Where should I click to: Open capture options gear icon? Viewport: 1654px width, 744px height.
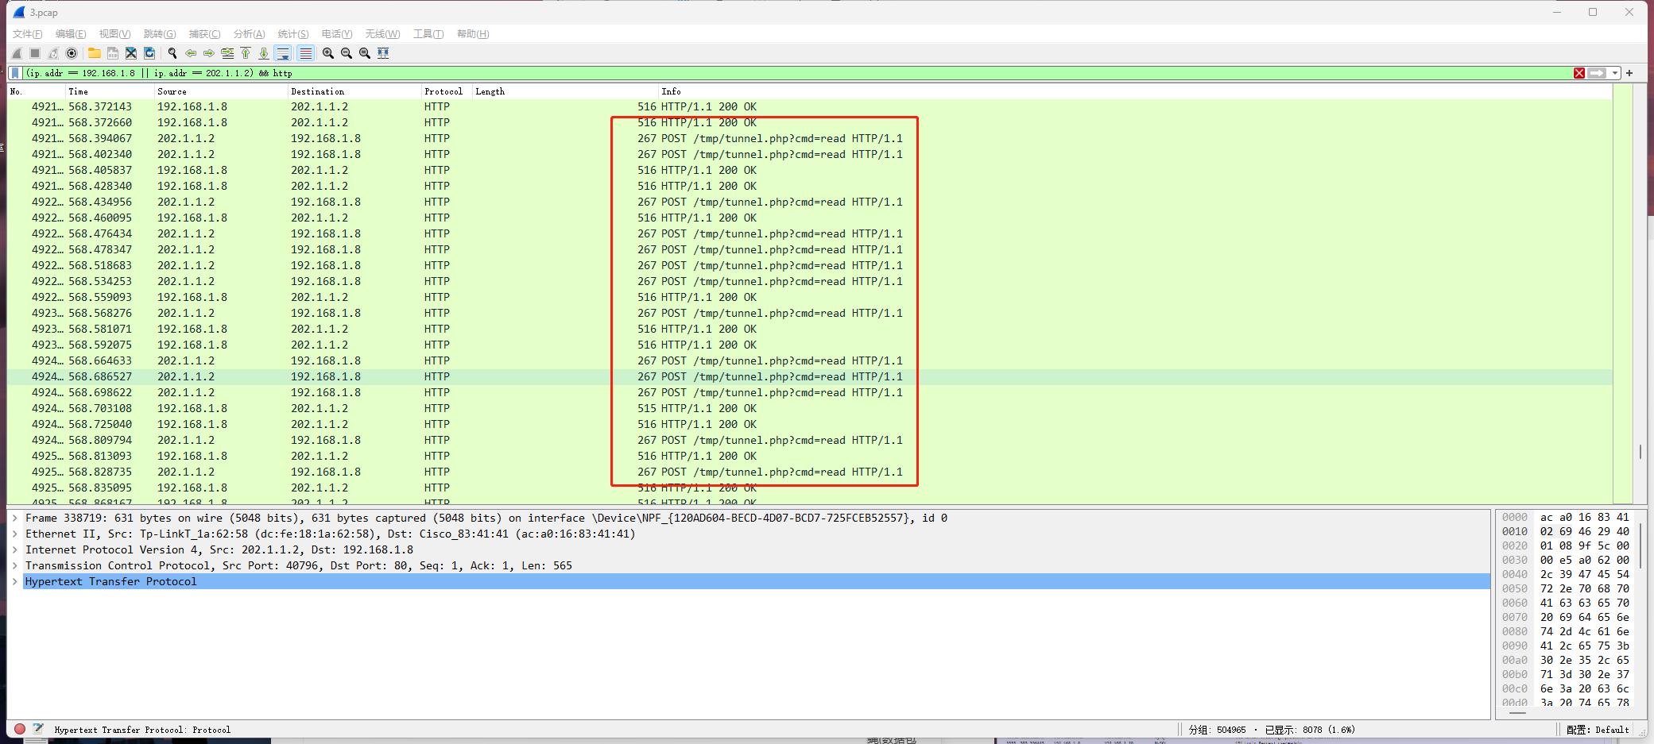point(72,53)
